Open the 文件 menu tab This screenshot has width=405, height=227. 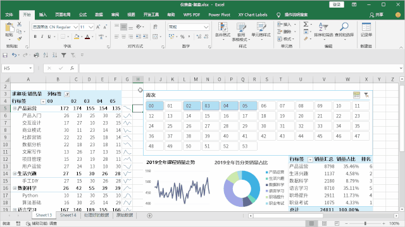[x=9, y=15]
